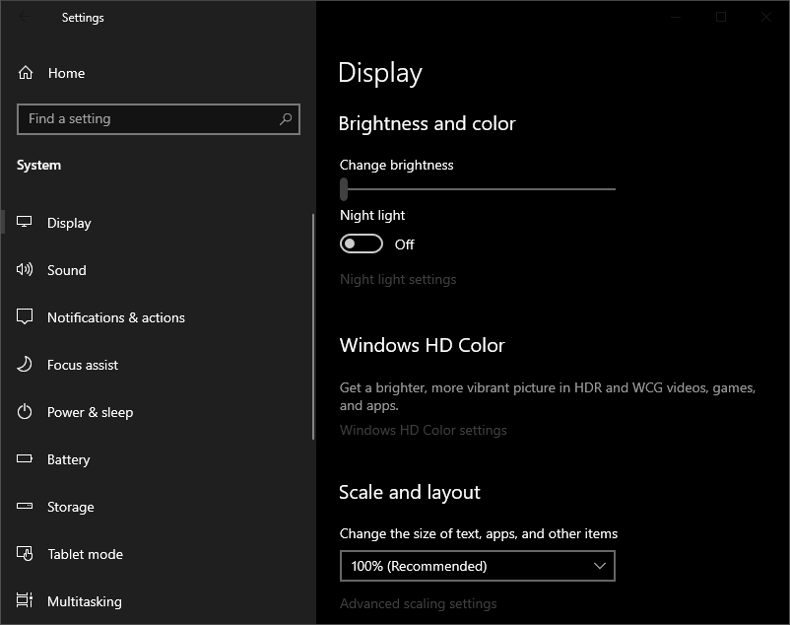Click the Battery icon in sidebar

tap(26, 459)
